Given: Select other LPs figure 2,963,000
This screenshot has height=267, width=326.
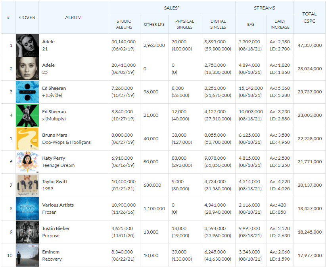Looking at the screenshot, I should [154, 45].
